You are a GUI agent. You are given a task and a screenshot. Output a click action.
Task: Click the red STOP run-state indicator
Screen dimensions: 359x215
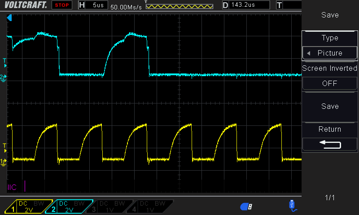coord(62,5)
